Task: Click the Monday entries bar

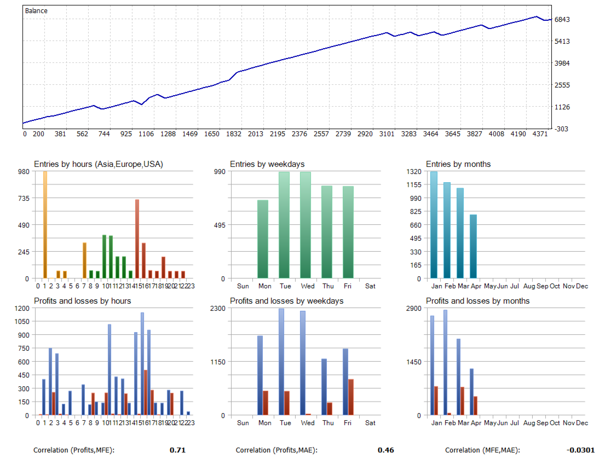Action: pos(263,239)
